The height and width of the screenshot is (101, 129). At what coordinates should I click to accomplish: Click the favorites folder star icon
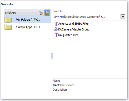coord(47,13)
